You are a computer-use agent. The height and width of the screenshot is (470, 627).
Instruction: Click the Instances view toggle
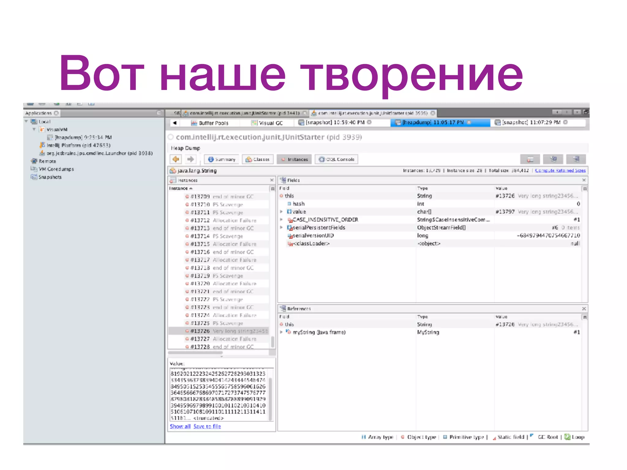pos(294,159)
